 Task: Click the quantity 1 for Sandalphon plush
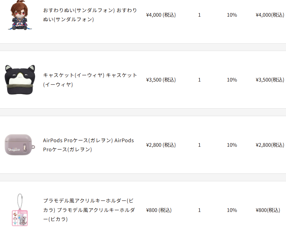click(x=199, y=15)
